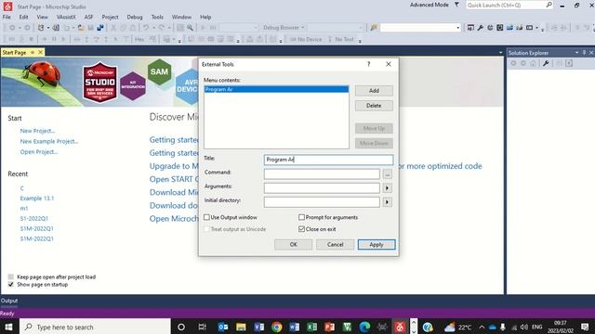Click the Command browse ellipsis button

pyautogui.click(x=387, y=173)
